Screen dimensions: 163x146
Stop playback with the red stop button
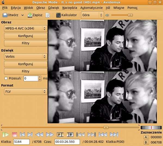pos(14,135)
